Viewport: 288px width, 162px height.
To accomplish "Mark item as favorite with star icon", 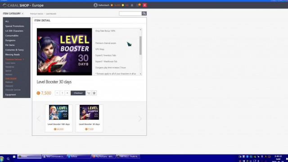I will tap(94, 93).
